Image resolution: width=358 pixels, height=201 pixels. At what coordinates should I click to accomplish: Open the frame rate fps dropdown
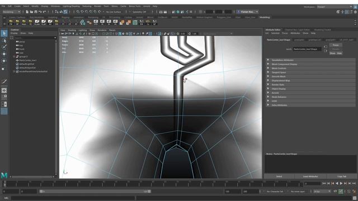[x=322, y=192]
